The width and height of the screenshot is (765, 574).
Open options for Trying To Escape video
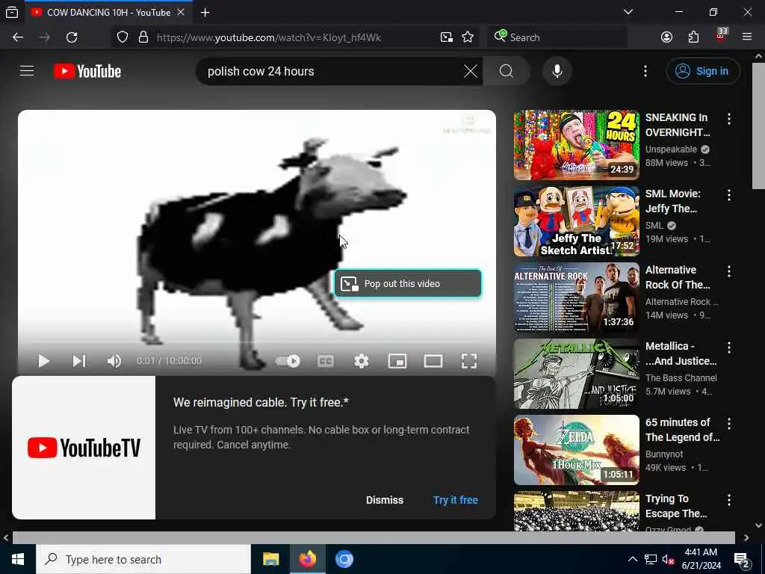[x=729, y=500]
